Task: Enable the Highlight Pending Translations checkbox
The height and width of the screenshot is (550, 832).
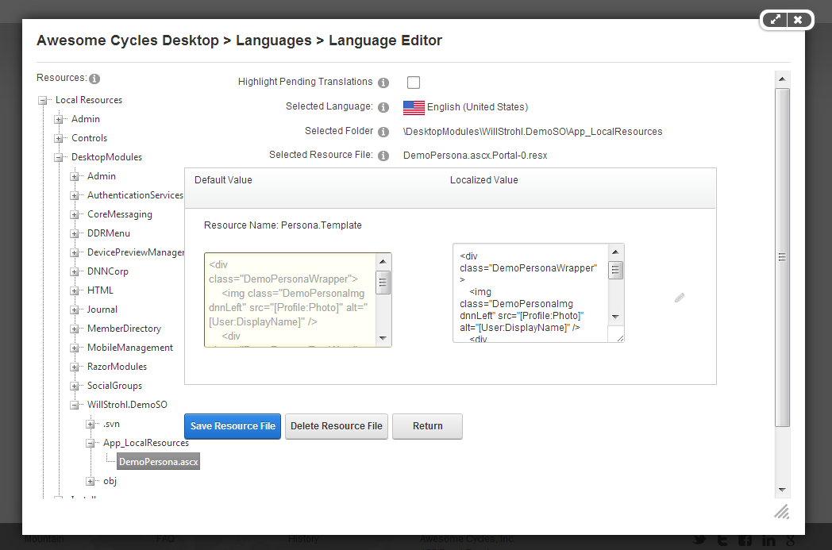Action: 413,82
